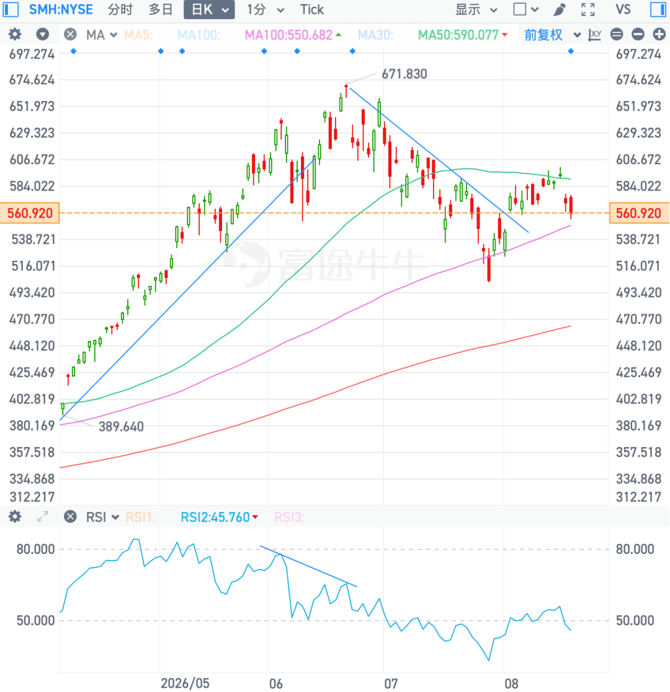This screenshot has height=692, width=670.
Task: Switch to 多日 multi-day tab
Action: [160, 9]
